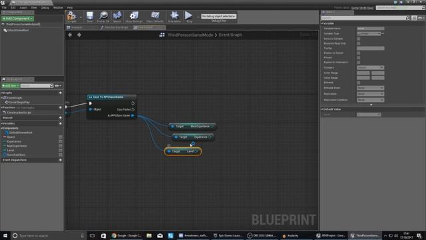Open Bitmask Enum dropdown
Screen dimensions: 426x240
click(x=370, y=88)
